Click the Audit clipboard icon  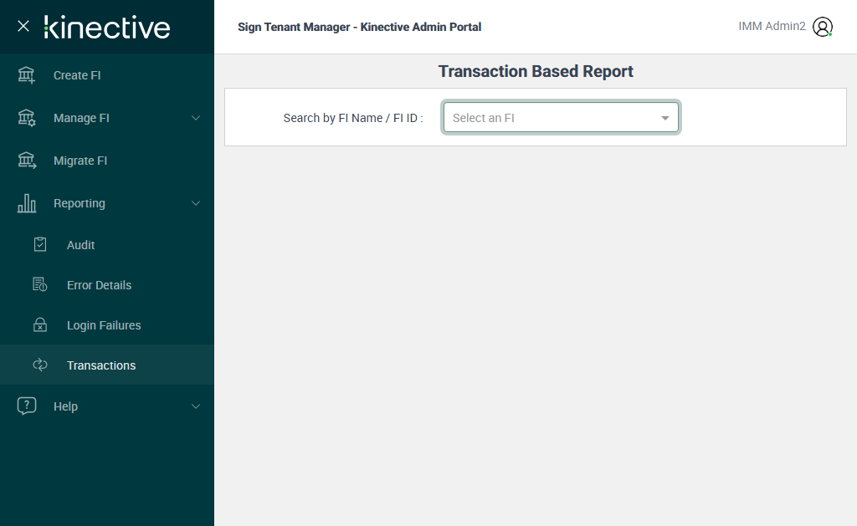(40, 244)
